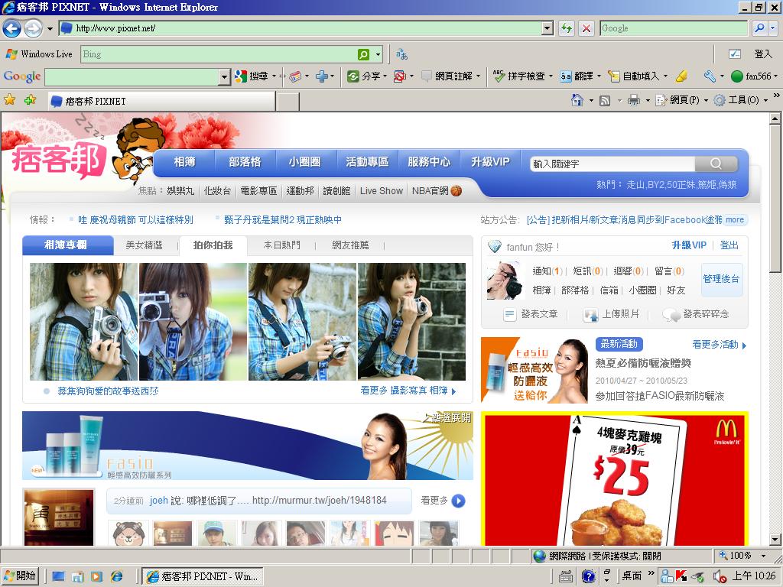Open the 工具(O) tools menu dropdown

[x=765, y=101]
